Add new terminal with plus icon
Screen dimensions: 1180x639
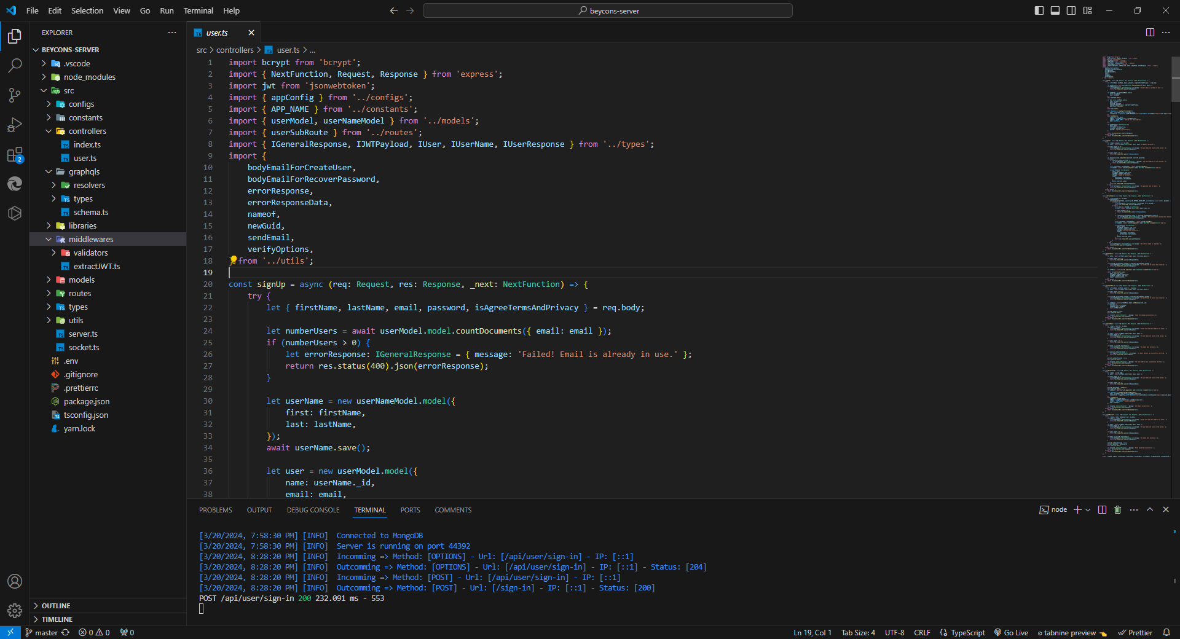point(1077,510)
